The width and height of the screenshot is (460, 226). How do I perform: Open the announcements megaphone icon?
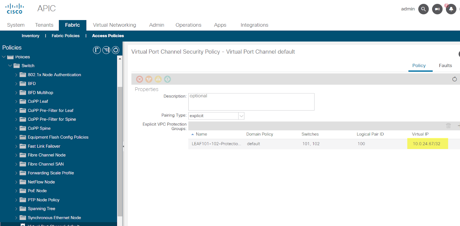coord(437,9)
